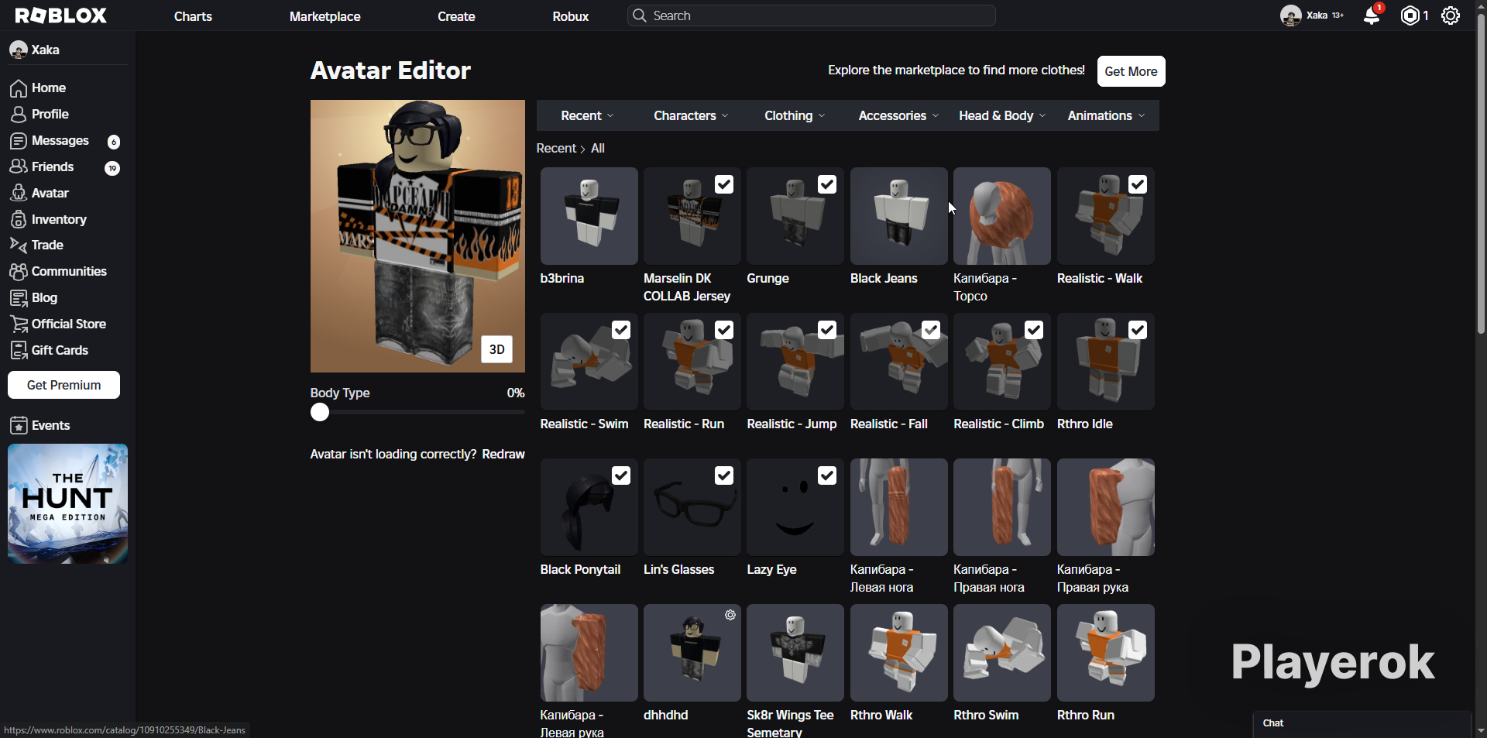Select the Rthro Walk animation thumbnail
The width and height of the screenshot is (1487, 738).
click(x=899, y=653)
